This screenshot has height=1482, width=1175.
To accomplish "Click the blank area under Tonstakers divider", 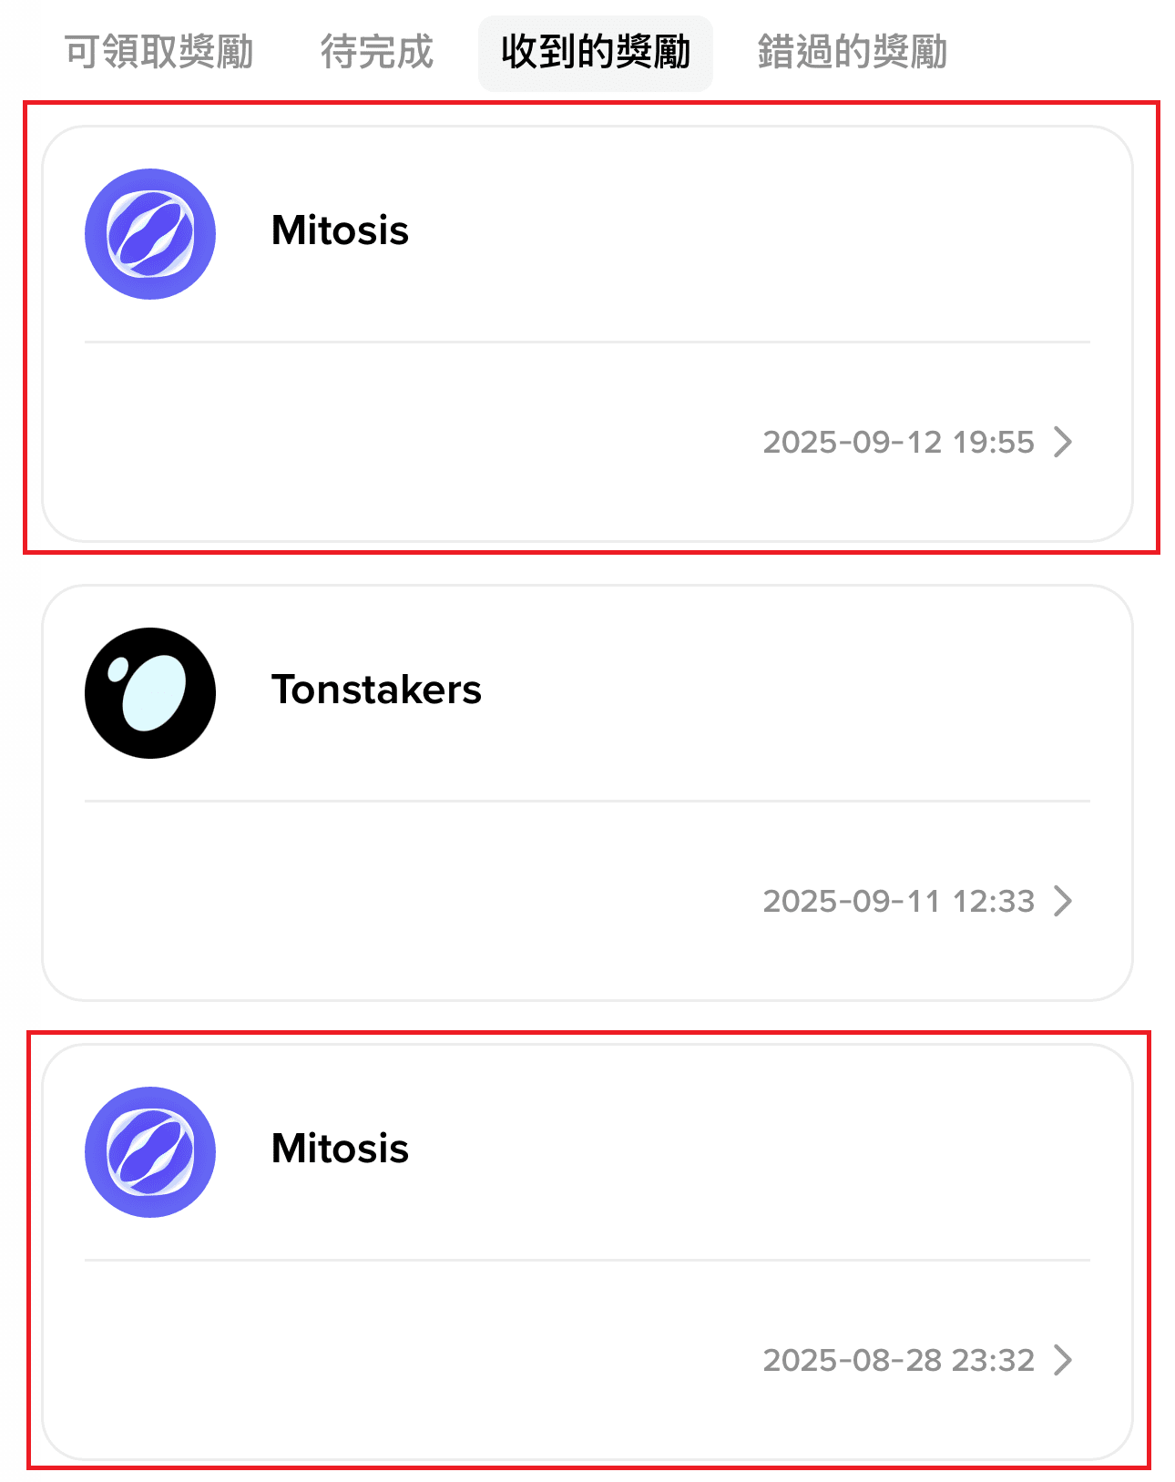I will click(x=410, y=901).
